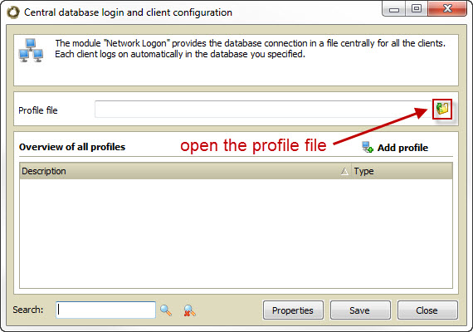
Task: Click the Save button
Action: 360,310
